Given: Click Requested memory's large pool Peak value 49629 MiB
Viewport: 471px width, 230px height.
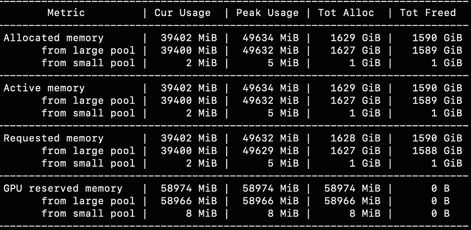Looking at the screenshot, I should (270, 151).
